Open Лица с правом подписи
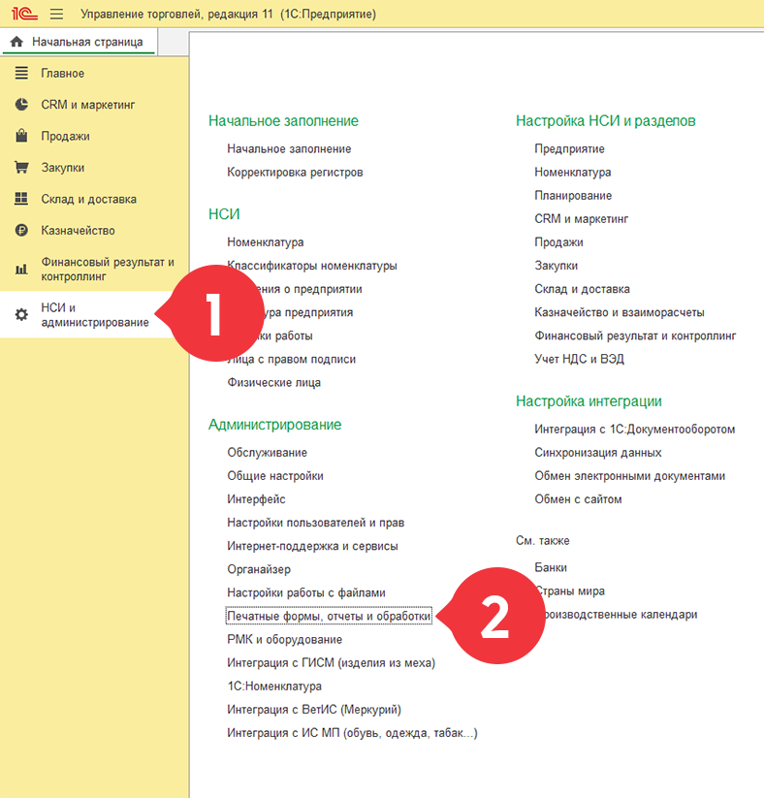This screenshot has width=764, height=798. [x=292, y=360]
